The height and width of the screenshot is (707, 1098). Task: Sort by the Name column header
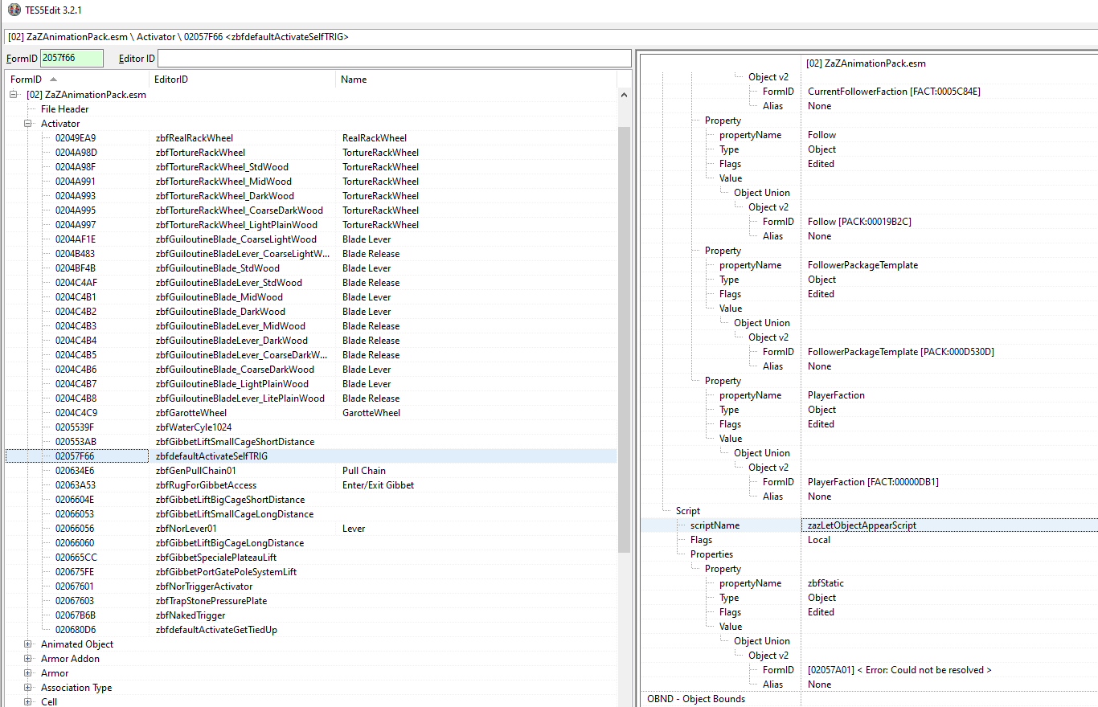pos(476,80)
